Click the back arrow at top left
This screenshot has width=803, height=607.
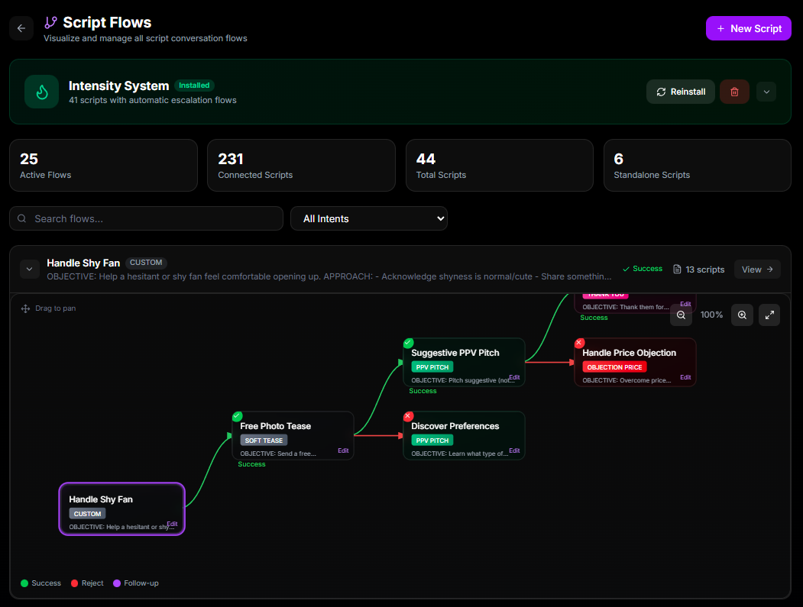coord(21,28)
